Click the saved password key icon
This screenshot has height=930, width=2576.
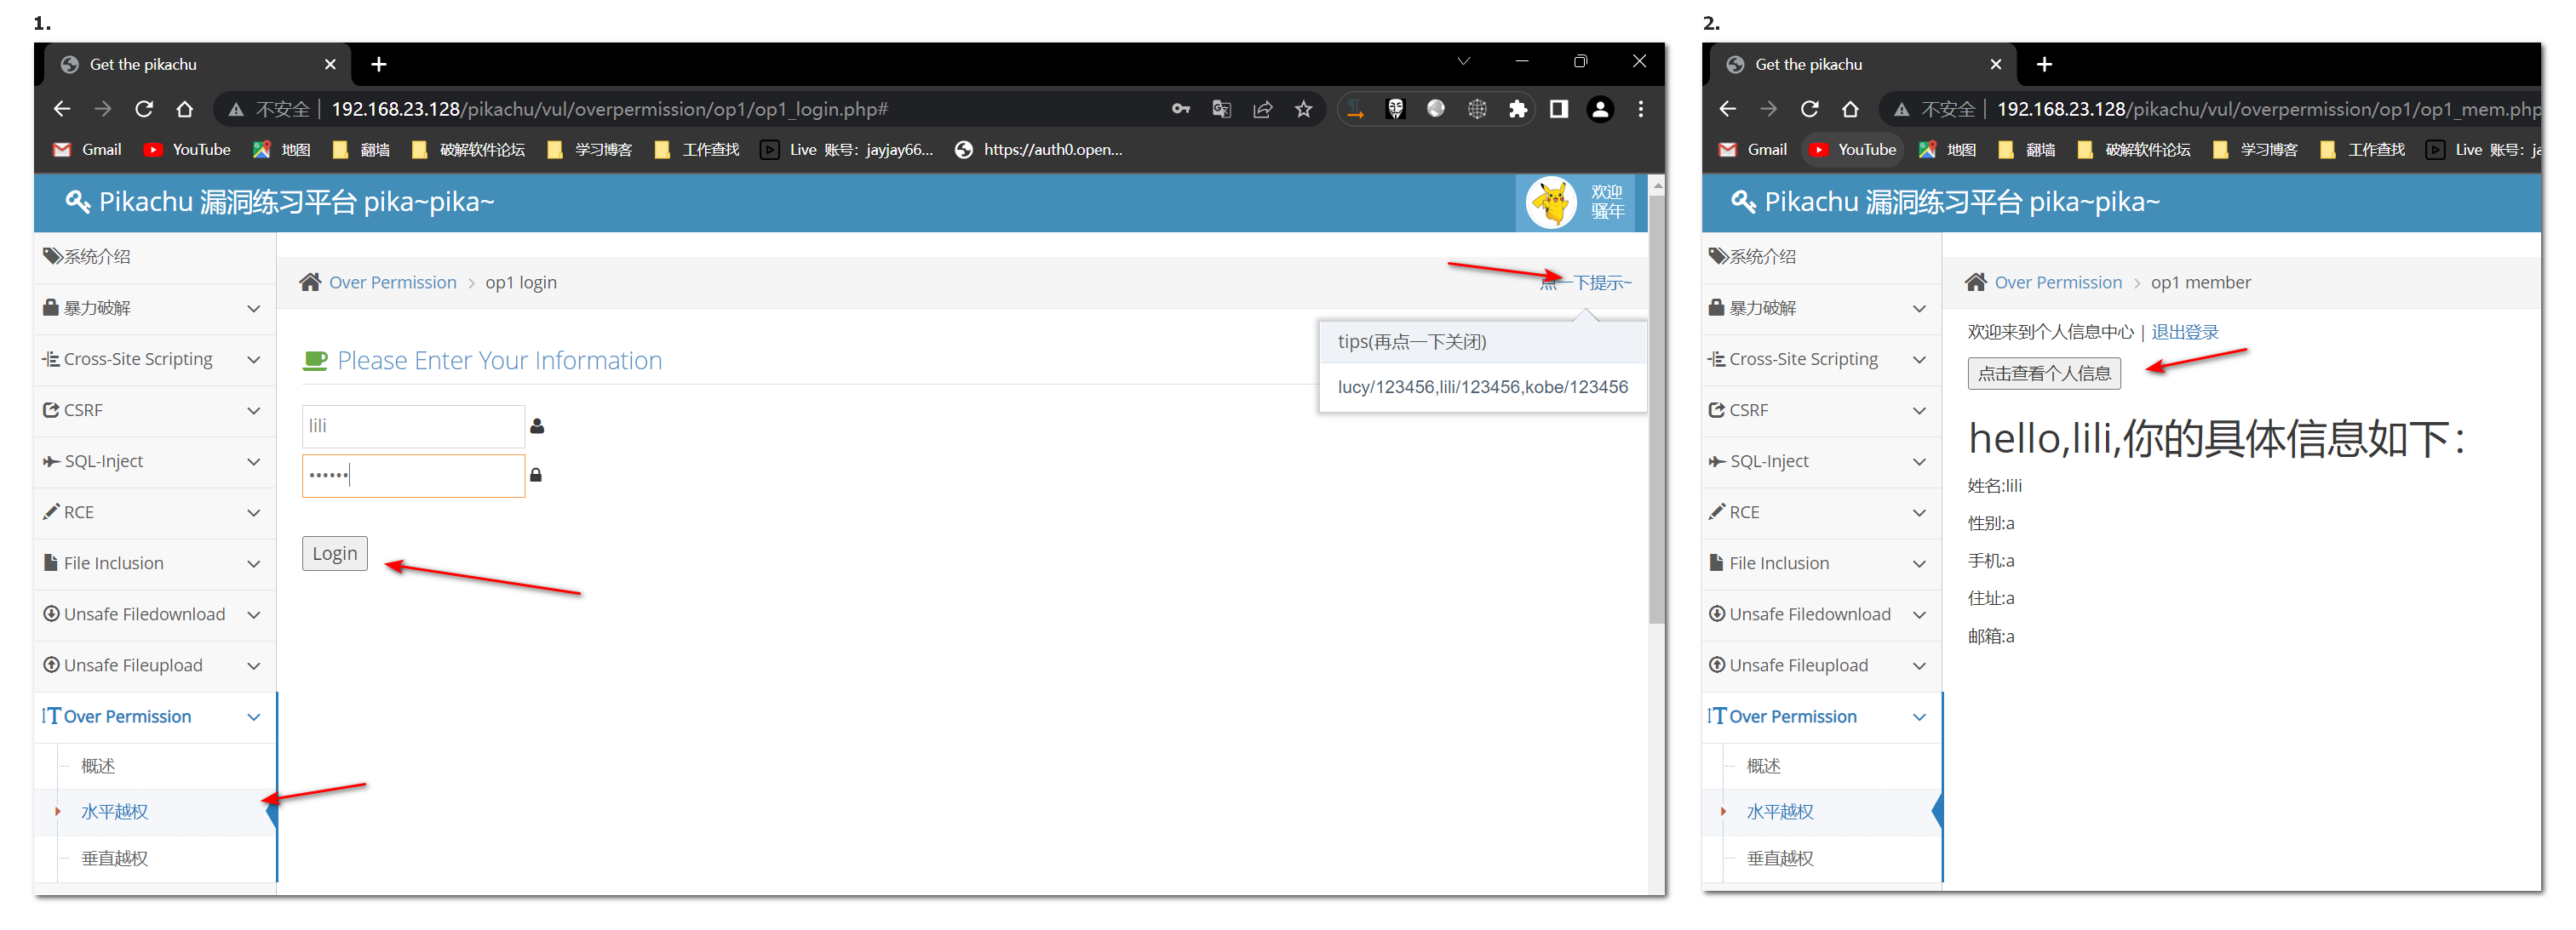(x=1181, y=109)
